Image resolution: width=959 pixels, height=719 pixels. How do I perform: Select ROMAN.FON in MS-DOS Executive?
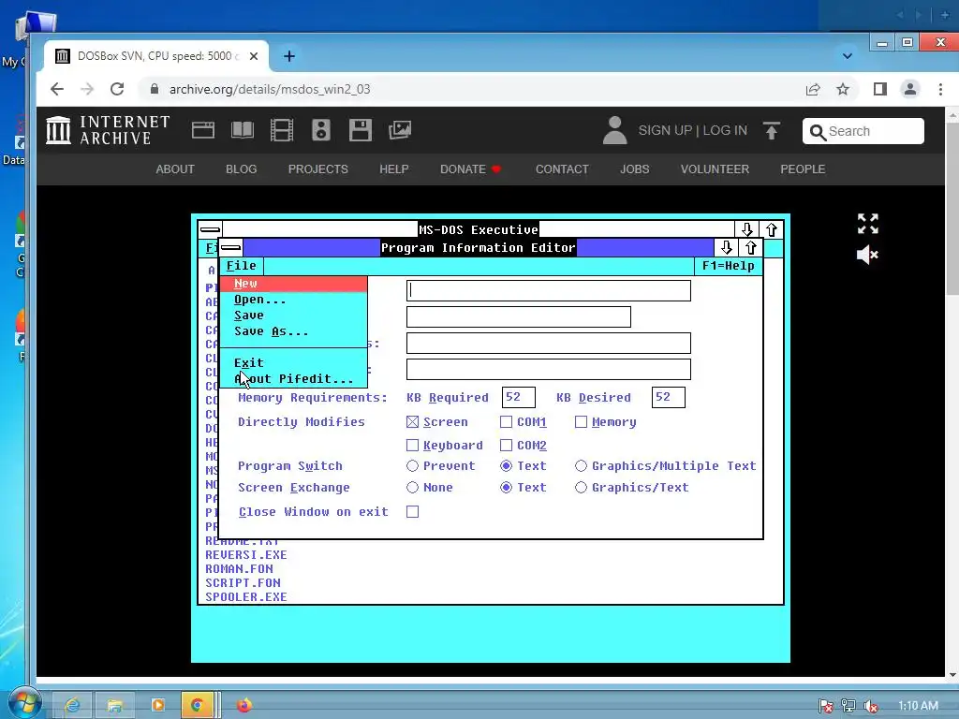(239, 569)
